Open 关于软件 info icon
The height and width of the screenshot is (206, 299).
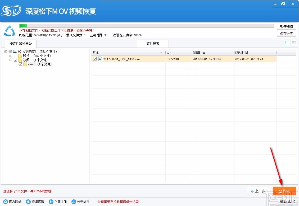[74, 202]
